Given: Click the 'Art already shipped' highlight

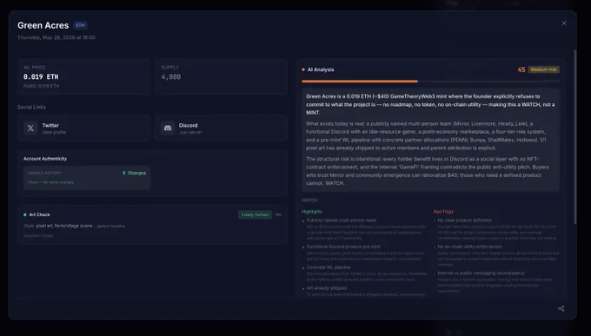Looking at the screenshot, I should tap(327, 288).
